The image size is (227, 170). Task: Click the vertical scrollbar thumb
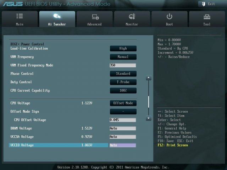tap(149, 102)
